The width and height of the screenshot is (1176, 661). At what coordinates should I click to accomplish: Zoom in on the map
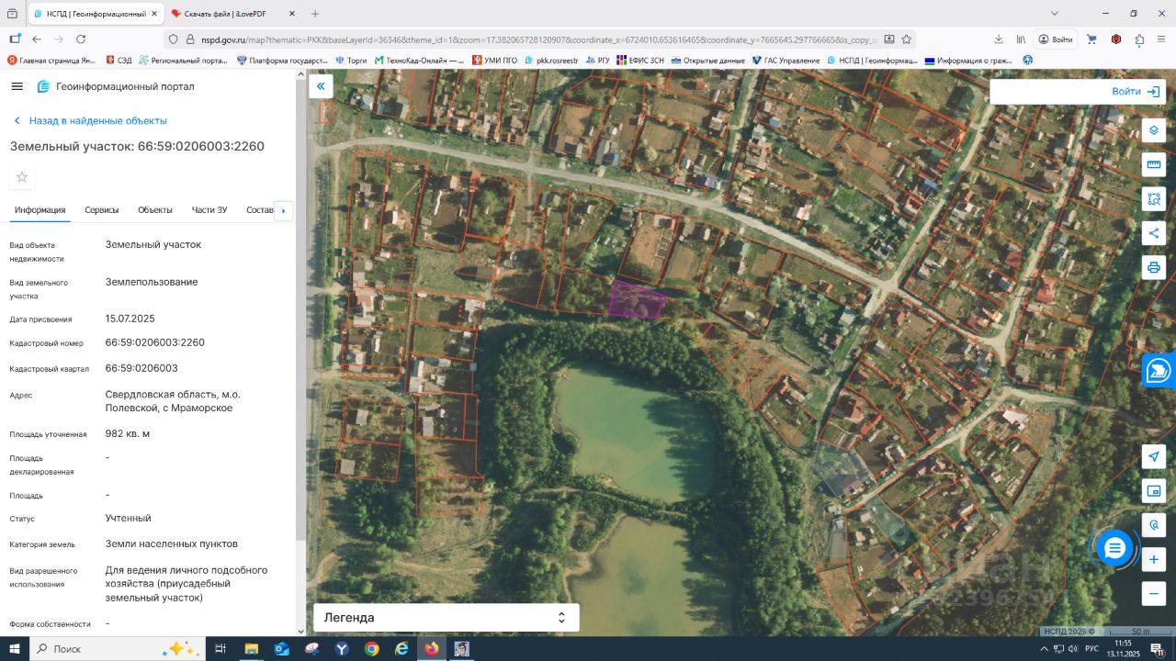point(1154,559)
